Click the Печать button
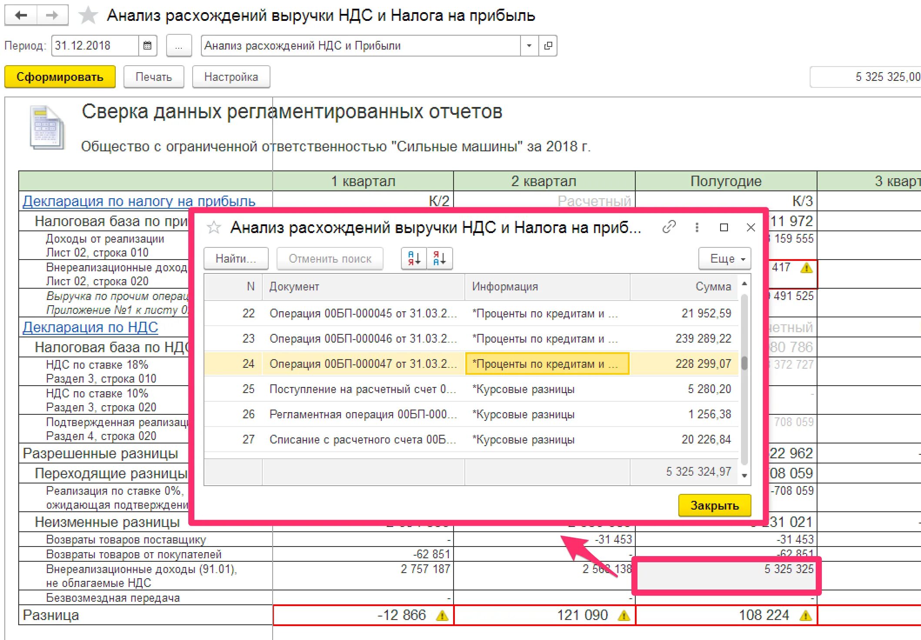921x640 pixels. (153, 77)
